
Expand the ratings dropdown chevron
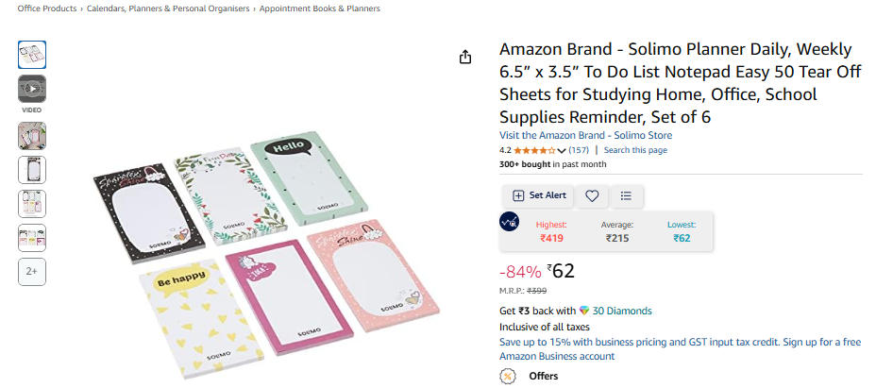pyautogui.click(x=562, y=150)
